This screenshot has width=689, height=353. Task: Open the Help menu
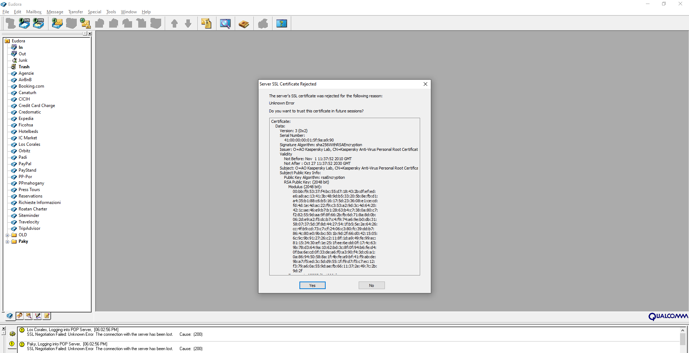[x=146, y=12]
